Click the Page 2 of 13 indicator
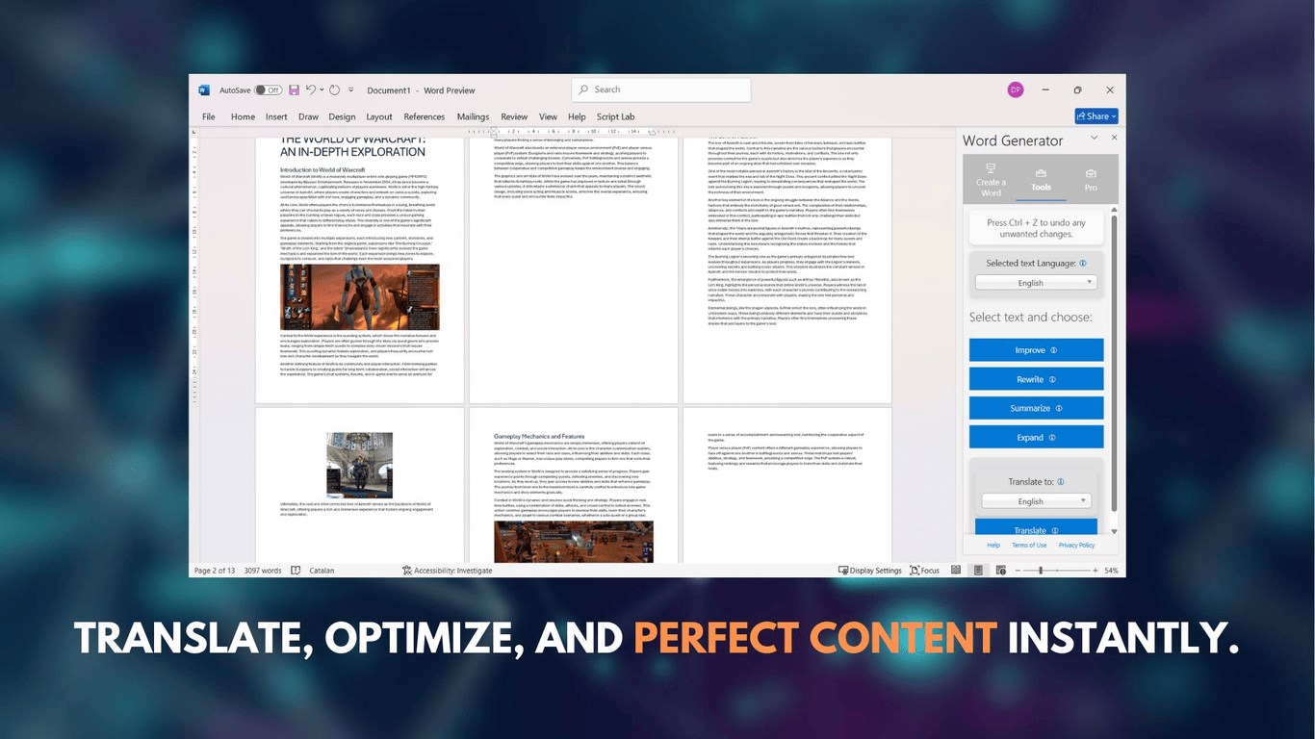 (x=215, y=571)
